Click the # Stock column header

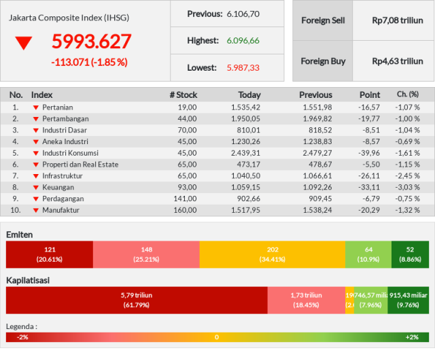(x=184, y=95)
